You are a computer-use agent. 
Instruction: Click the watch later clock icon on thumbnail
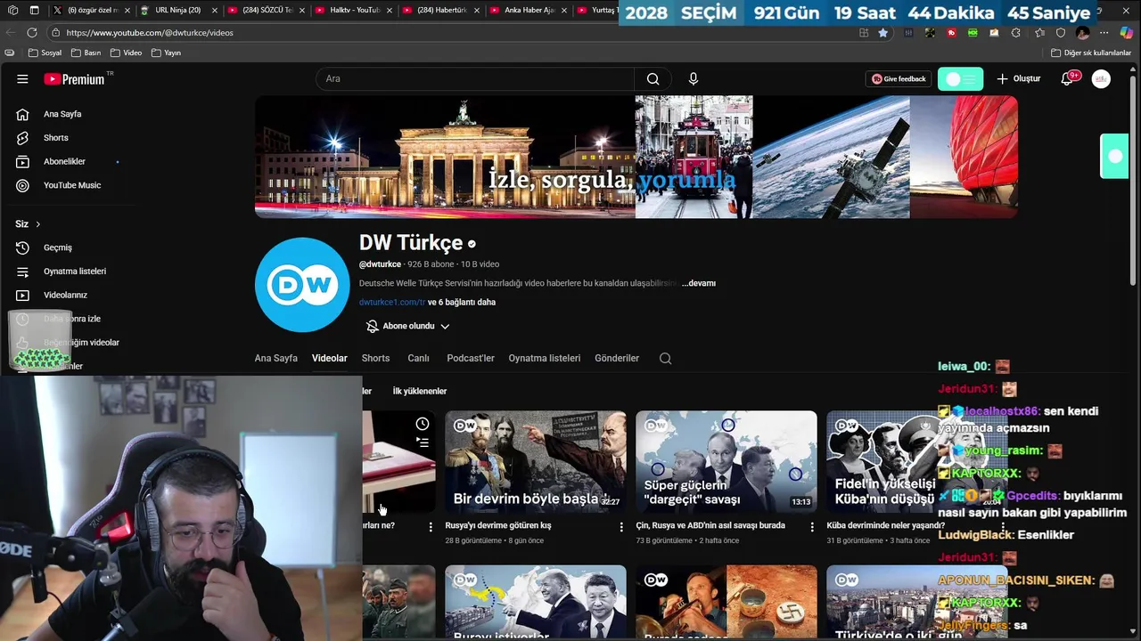click(423, 425)
